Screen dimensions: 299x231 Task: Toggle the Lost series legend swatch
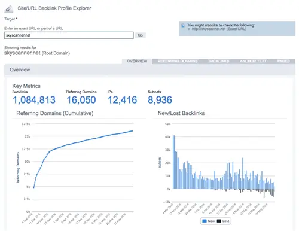[x=219, y=221]
